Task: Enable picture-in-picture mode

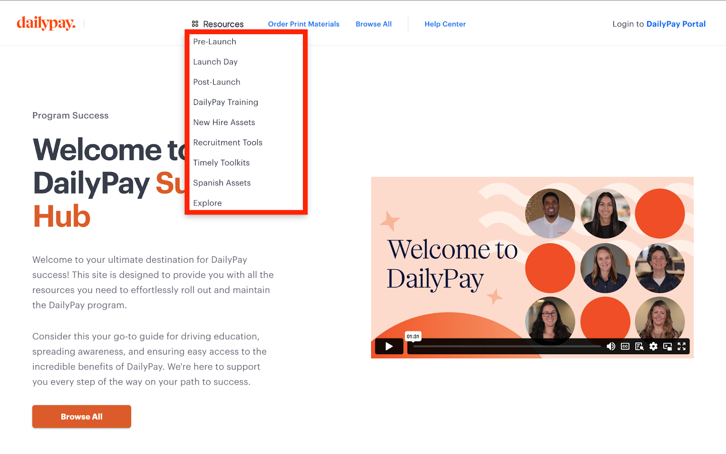Action: point(667,346)
